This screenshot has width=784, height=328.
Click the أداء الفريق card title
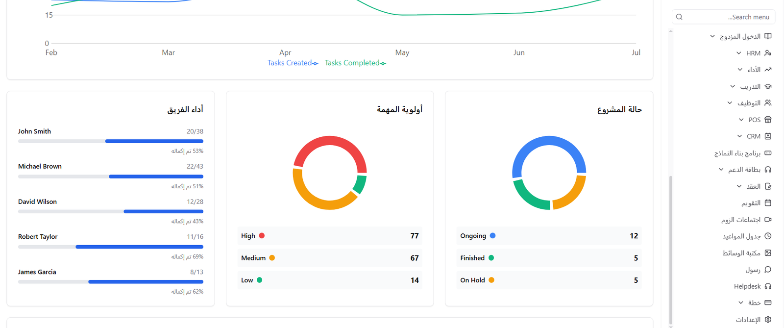[185, 109]
